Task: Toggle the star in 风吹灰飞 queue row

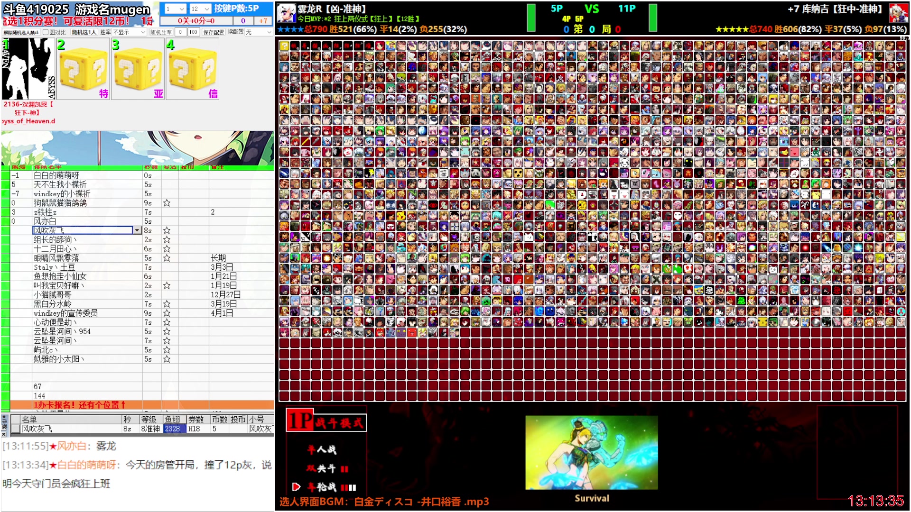Action: pos(167,230)
